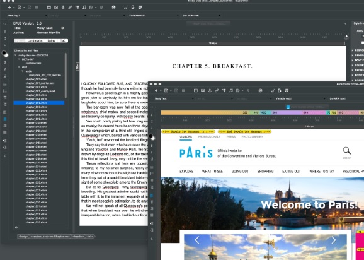Click the WHERE TO STAY link on Paris page
The image size is (364, 260).
pyautogui.click(x=322, y=172)
